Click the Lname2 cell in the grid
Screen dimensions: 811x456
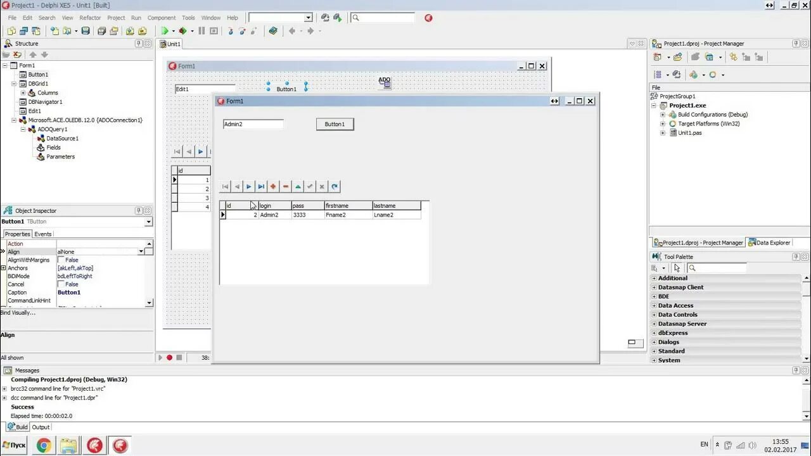(x=396, y=215)
